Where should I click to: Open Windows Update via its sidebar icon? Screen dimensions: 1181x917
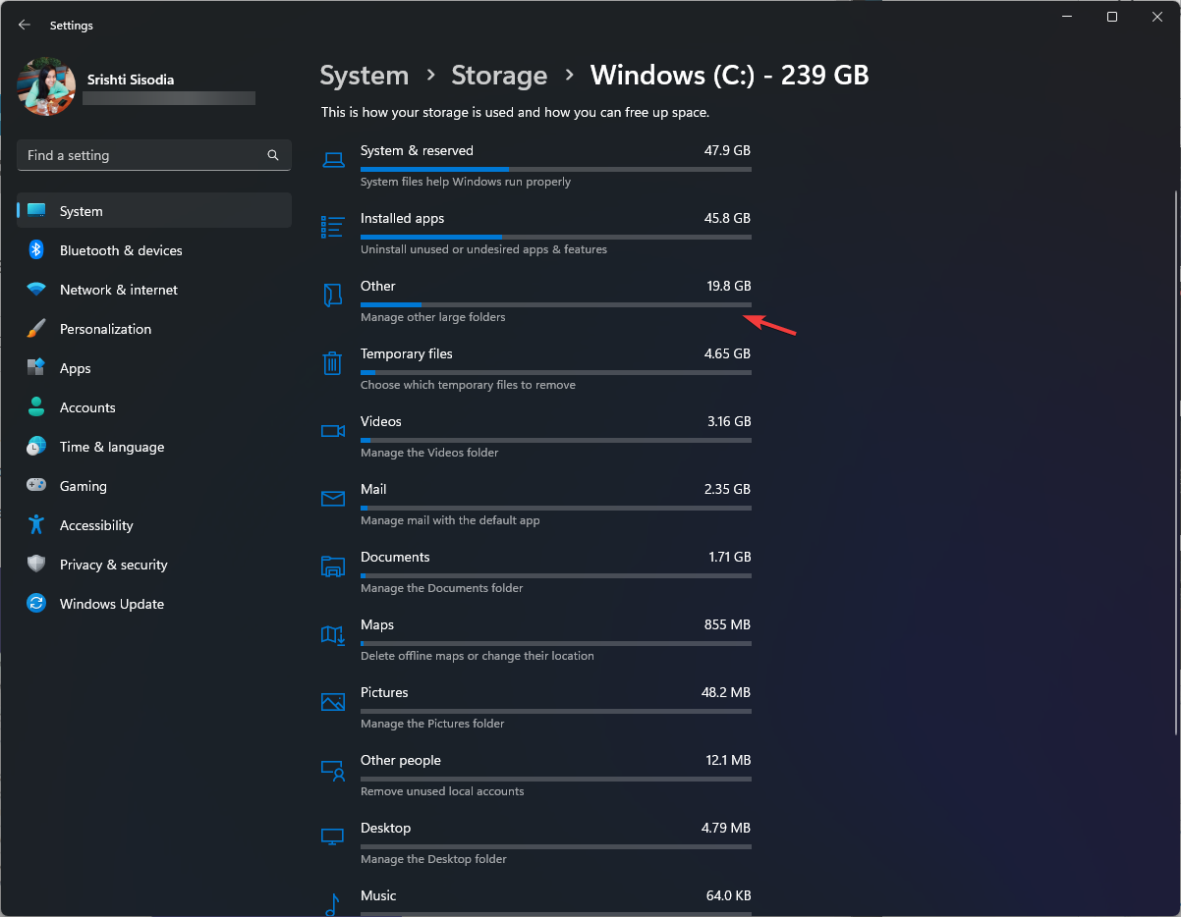36,604
